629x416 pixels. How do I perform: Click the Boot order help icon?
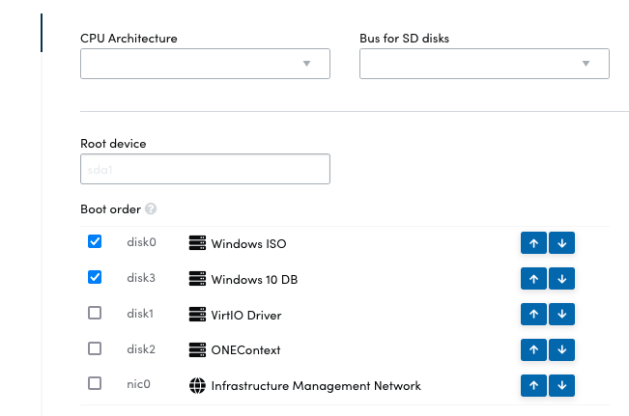[x=151, y=209]
